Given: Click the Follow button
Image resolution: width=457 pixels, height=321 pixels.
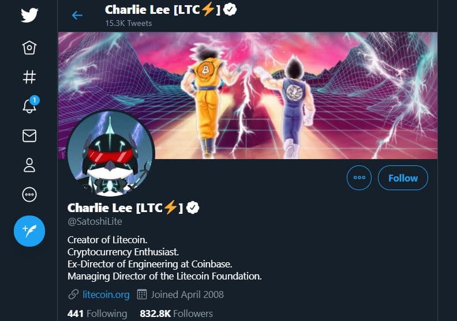Looking at the screenshot, I should tap(403, 178).
